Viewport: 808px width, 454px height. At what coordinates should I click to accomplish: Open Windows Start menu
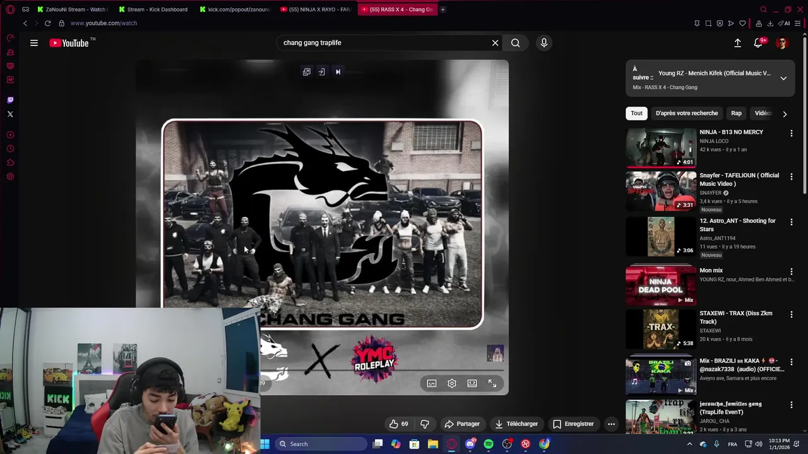coord(265,444)
